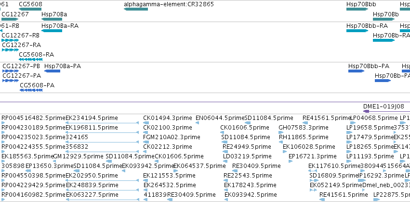Click Hsp70Ba-PA protein feature bar

[53, 71]
